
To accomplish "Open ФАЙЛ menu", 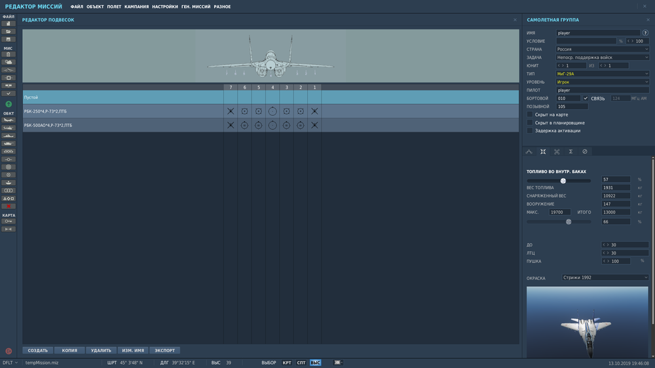I will (77, 7).
